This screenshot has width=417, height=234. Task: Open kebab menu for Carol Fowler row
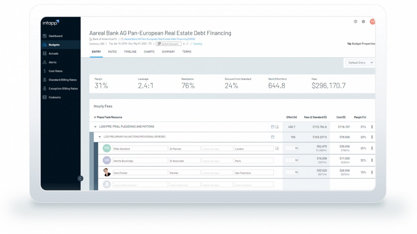click(x=372, y=172)
